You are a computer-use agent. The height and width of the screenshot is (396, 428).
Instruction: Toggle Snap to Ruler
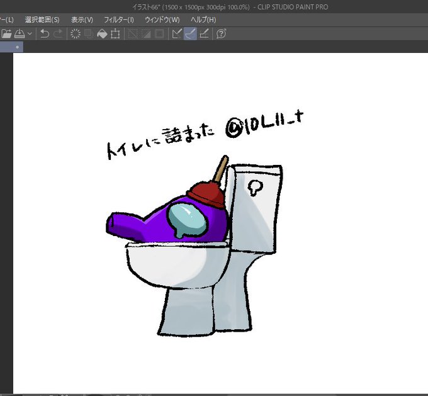[x=177, y=34]
